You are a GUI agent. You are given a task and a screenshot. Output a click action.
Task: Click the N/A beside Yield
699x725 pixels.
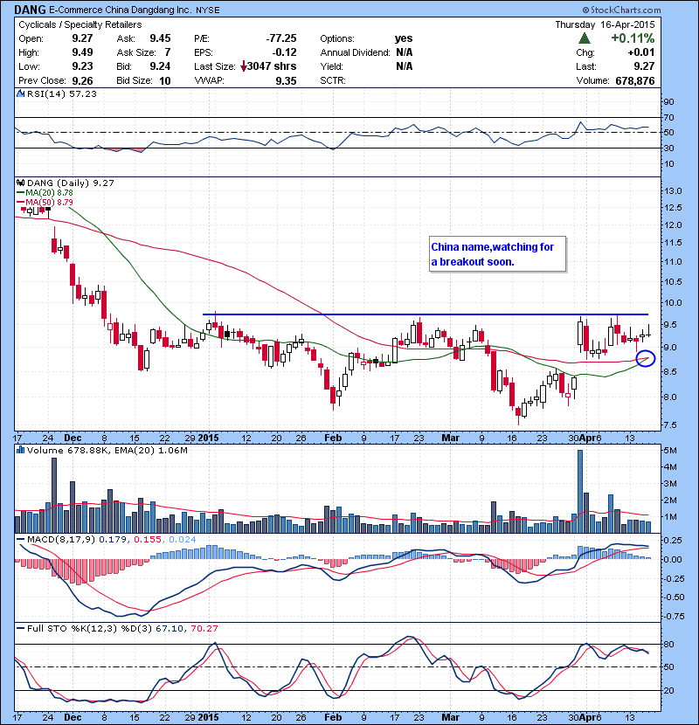[405, 66]
